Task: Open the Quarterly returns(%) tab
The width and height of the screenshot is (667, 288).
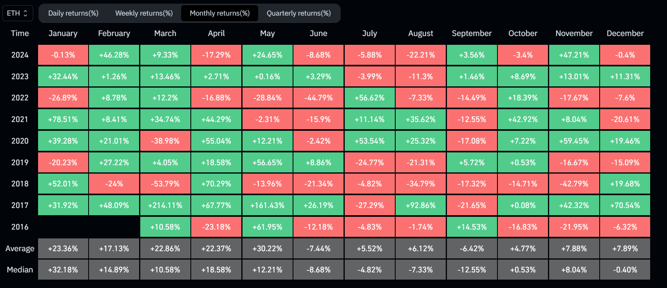Action: pos(299,13)
